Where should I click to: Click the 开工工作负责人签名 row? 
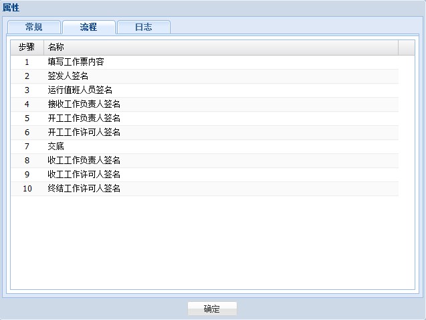click(84, 118)
